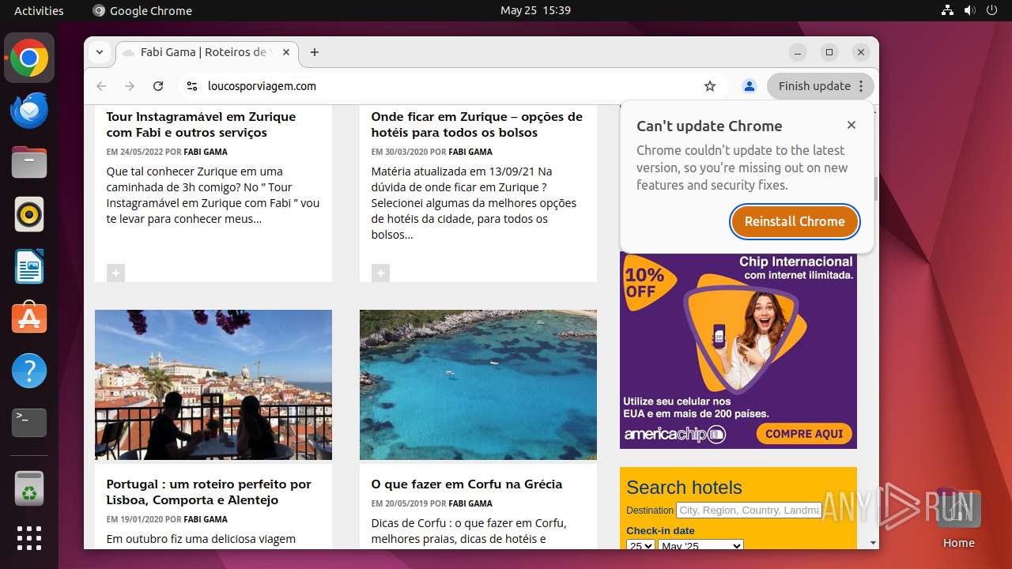Open site information icon beside the URL
This screenshot has height=569, width=1012.
pyautogui.click(x=191, y=86)
